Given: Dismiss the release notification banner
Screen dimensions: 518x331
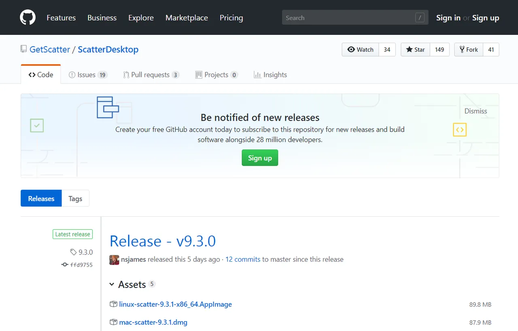Looking at the screenshot, I should click(x=476, y=111).
